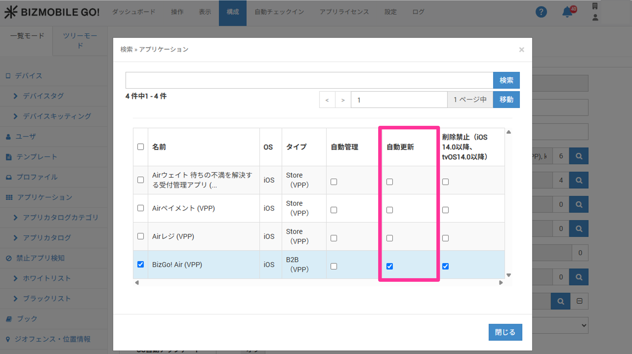Go to the next page with the > arrow
Image resolution: width=632 pixels, height=354 pixels.
point(343,100)
